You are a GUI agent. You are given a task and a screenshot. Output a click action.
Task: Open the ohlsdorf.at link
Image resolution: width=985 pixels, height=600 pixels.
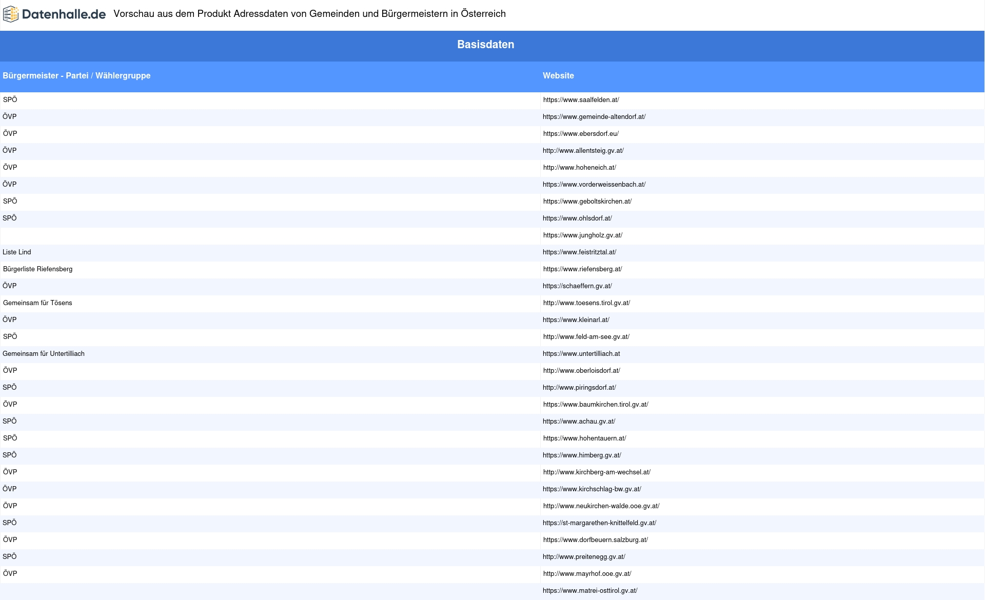point(577,218)
